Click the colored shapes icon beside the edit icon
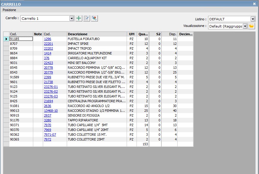 pos(94,18)
